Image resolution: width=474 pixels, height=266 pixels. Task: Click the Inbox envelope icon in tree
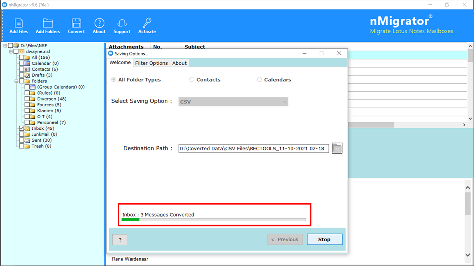point(27,129)
